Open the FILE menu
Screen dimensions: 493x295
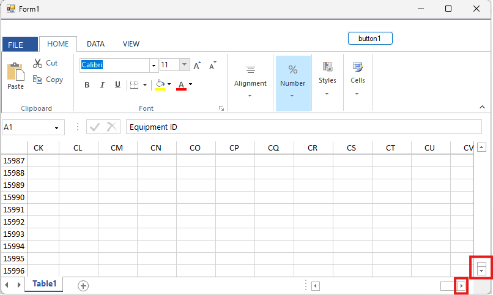(x=20, y=44)
